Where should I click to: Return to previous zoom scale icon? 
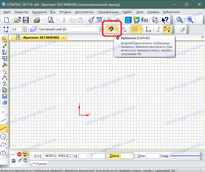[190, 20]
